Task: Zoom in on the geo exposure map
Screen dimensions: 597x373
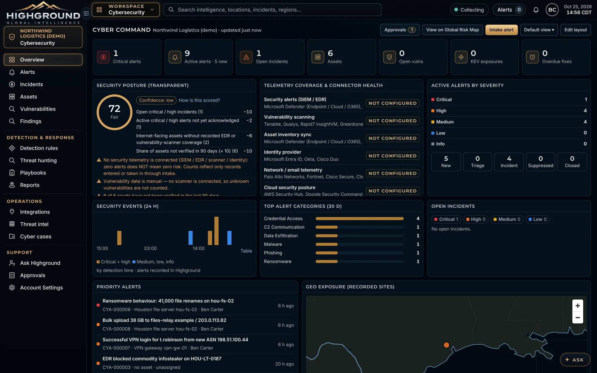Action: (x=578, y=306)
